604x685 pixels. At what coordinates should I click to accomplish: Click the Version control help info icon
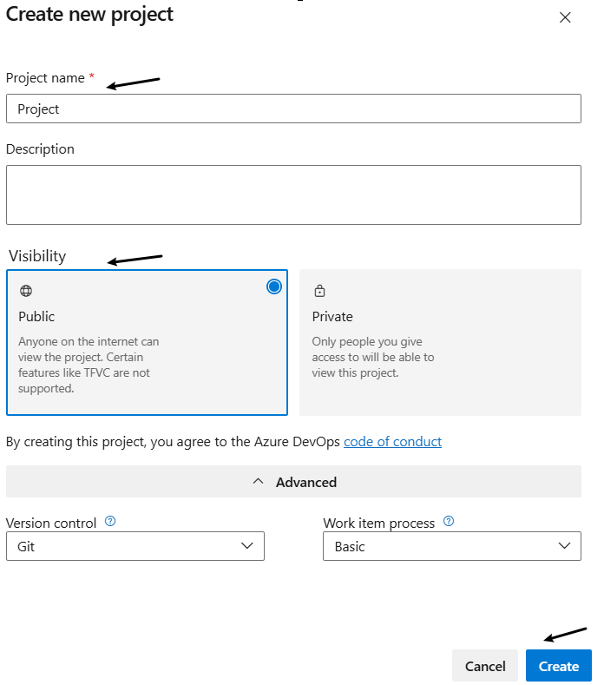[x=110, y=522]
